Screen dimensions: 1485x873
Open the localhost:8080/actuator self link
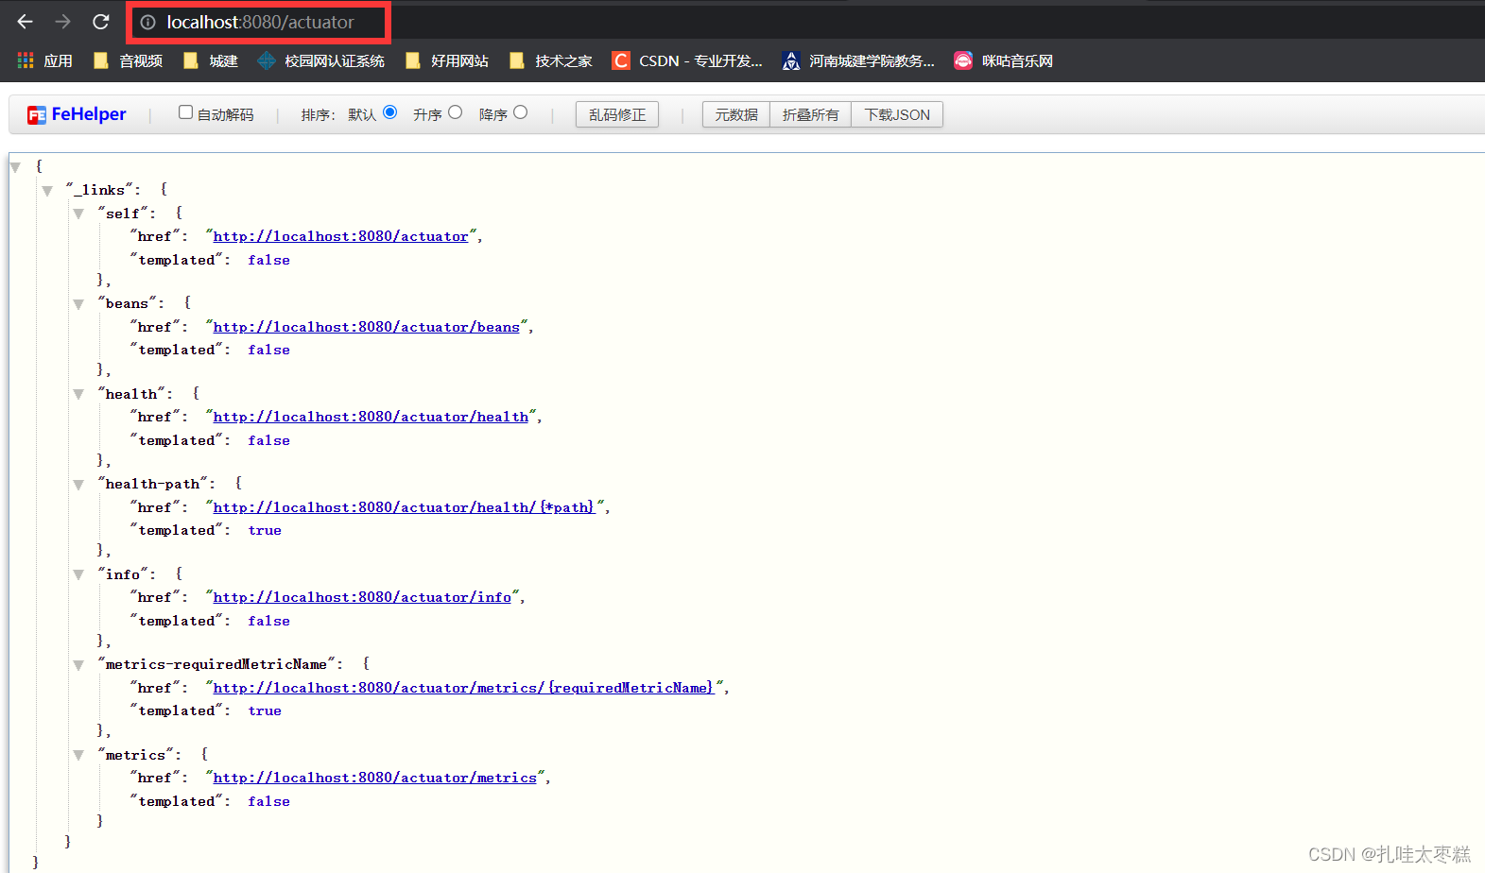pos(341,236)
